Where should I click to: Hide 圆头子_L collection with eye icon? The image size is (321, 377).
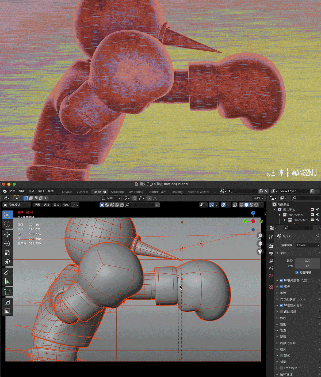(318, 210)
